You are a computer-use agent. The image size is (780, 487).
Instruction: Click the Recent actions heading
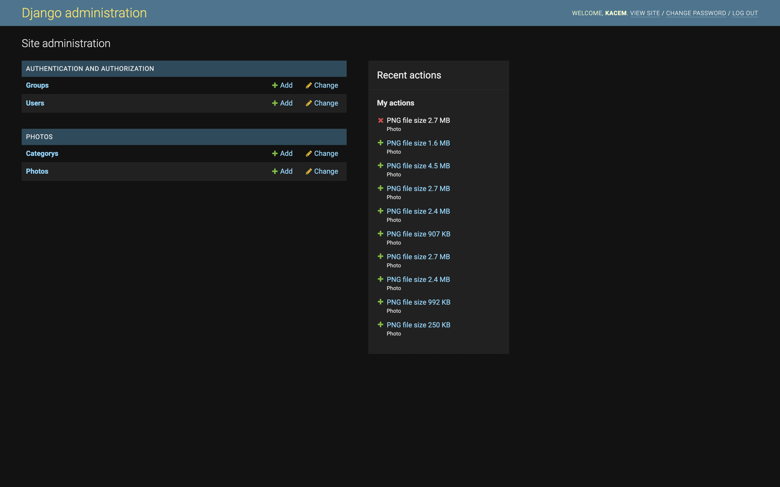(409, 75)
